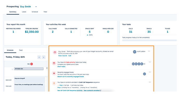Click the Pipeline Created value $2,350.00
The height and width of the screenshot is (94, 179).
(32, 32)
